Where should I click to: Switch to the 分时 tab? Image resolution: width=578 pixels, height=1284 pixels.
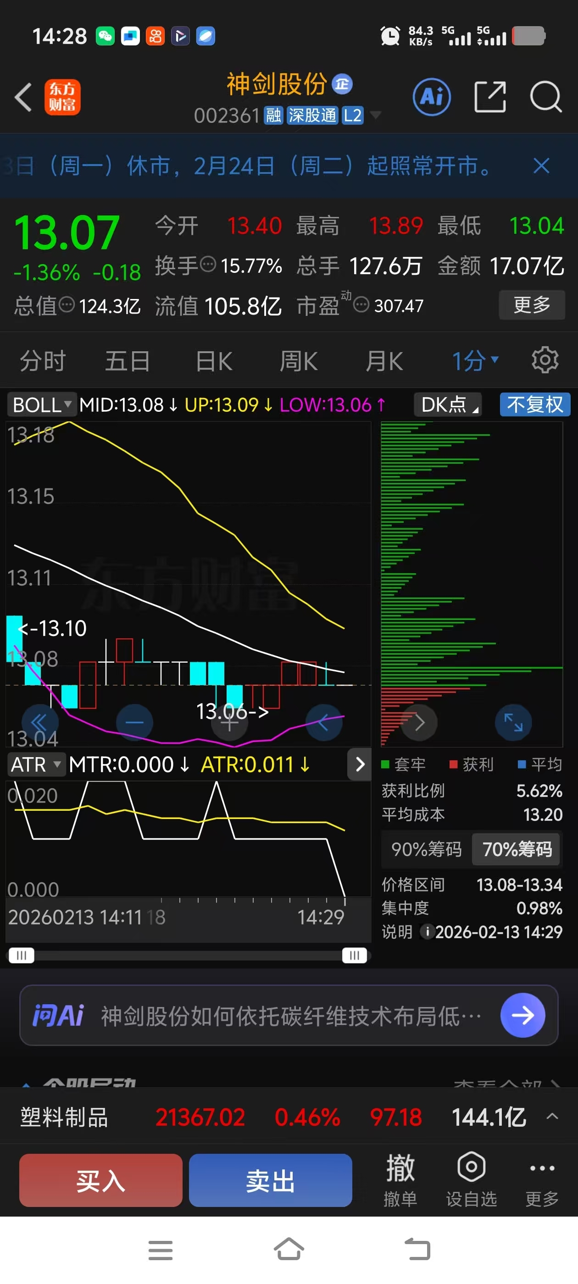click(x=43, y=360)
